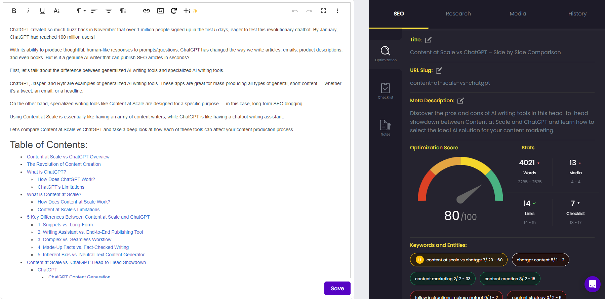Select the 'content marketing' keyword pill
The image size is (605, 299).
(442, 278)
